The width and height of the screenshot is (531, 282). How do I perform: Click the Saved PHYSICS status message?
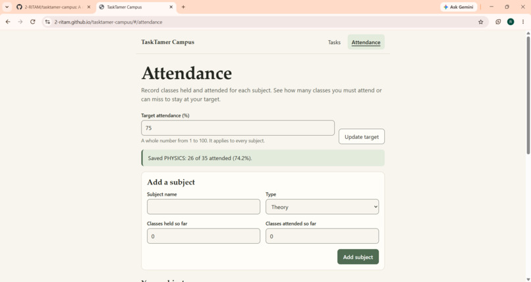tap(263, 158)
